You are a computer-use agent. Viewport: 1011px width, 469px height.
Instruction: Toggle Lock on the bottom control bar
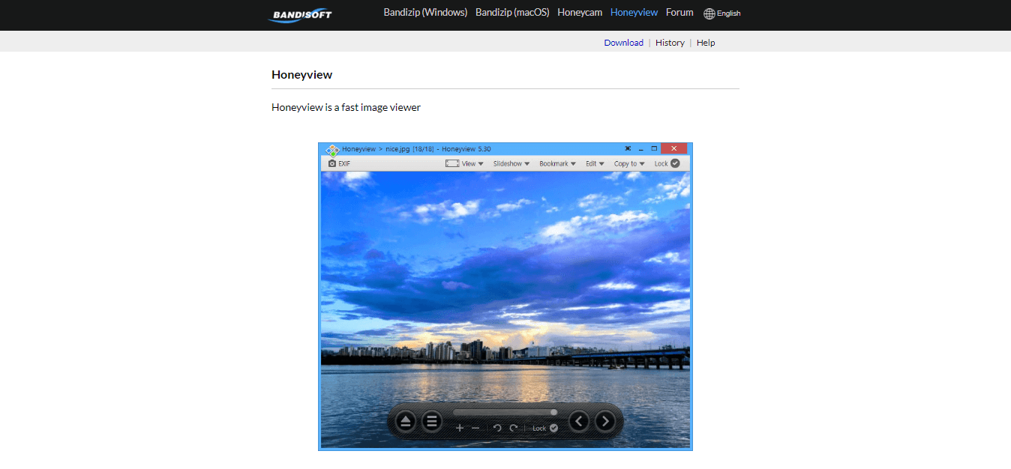click(x=550, y=428)
